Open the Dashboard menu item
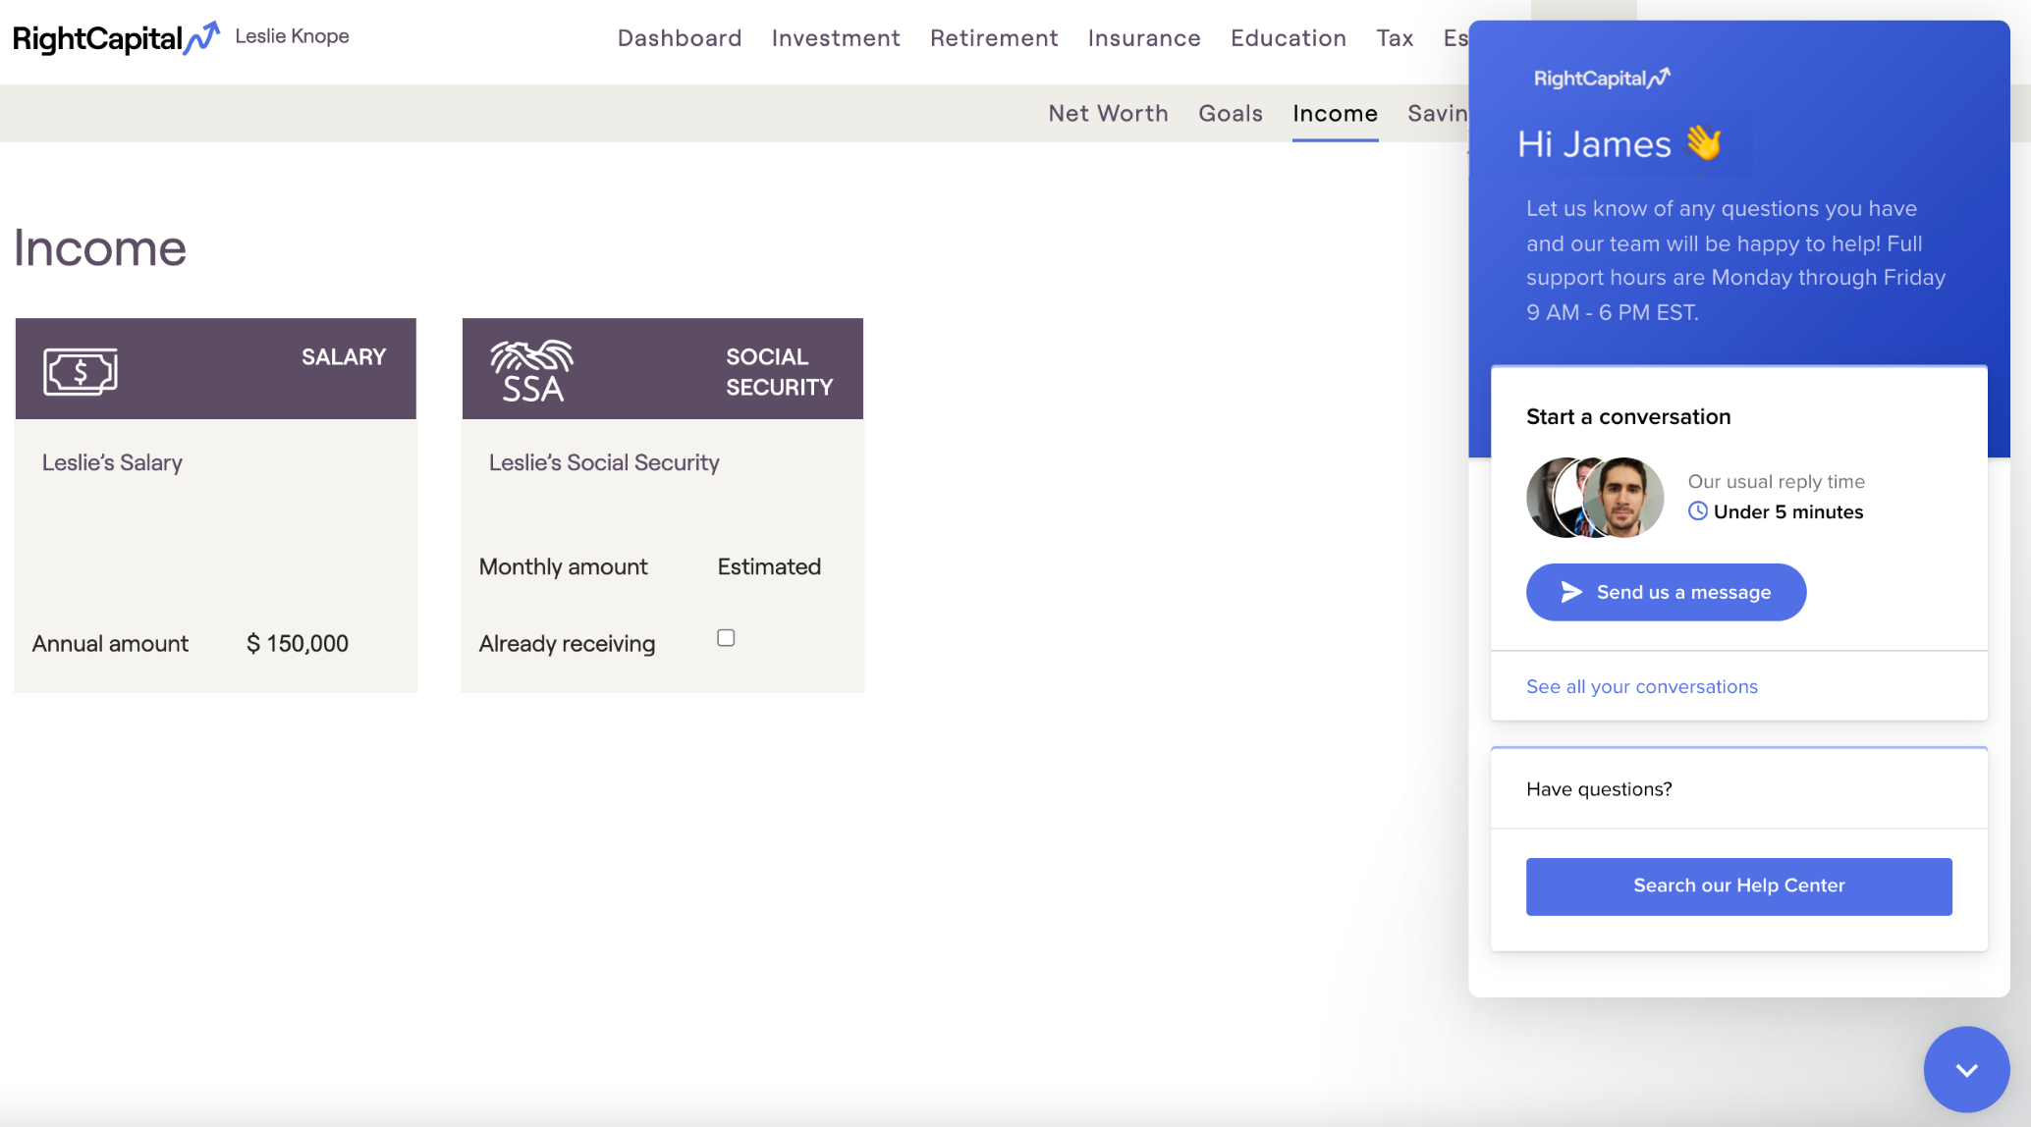 pos(680,38)
